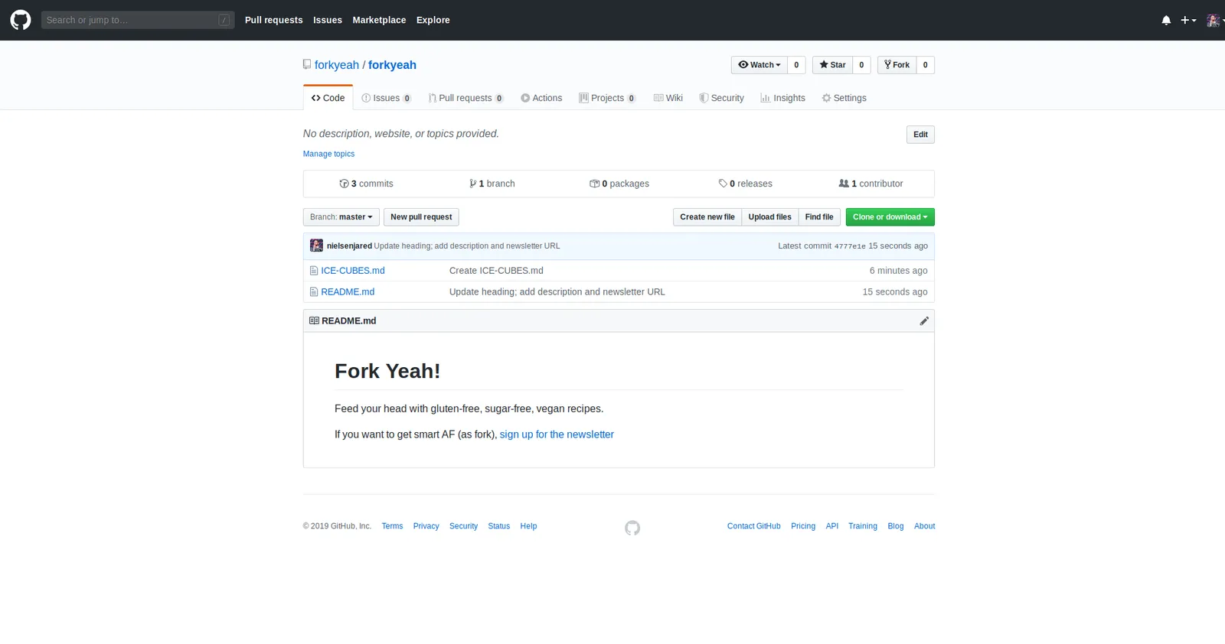Open Explore in top navigation
The width and height of the screenshot is (1225, 644).
[x=433, y=20]
